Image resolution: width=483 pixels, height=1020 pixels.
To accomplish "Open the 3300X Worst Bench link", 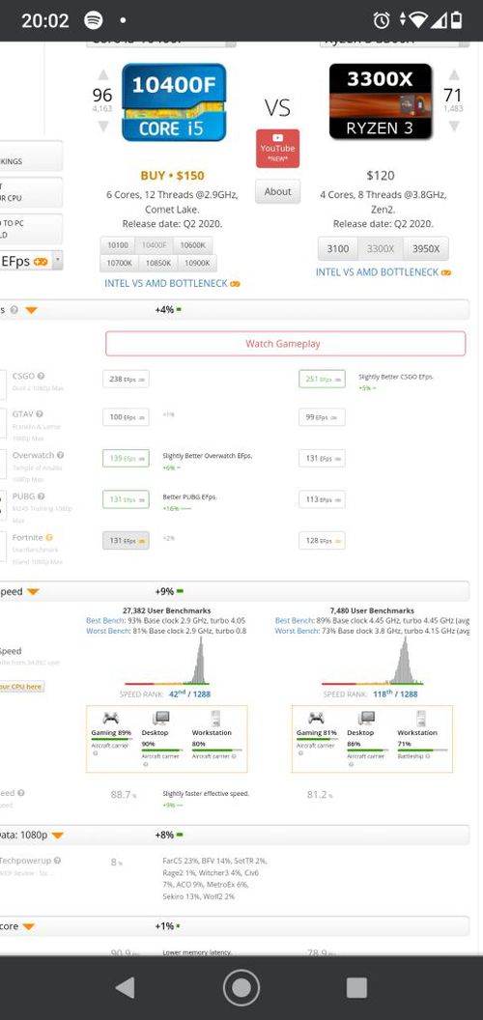I will coord(295,631).
